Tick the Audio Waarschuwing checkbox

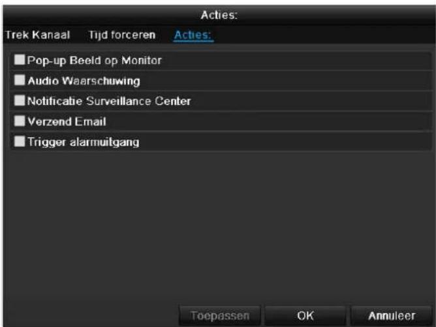click(20, 80)
